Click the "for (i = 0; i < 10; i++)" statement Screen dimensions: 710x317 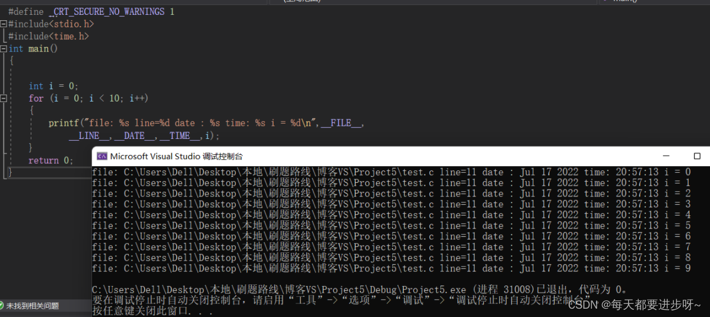click(x=88, y=99)
